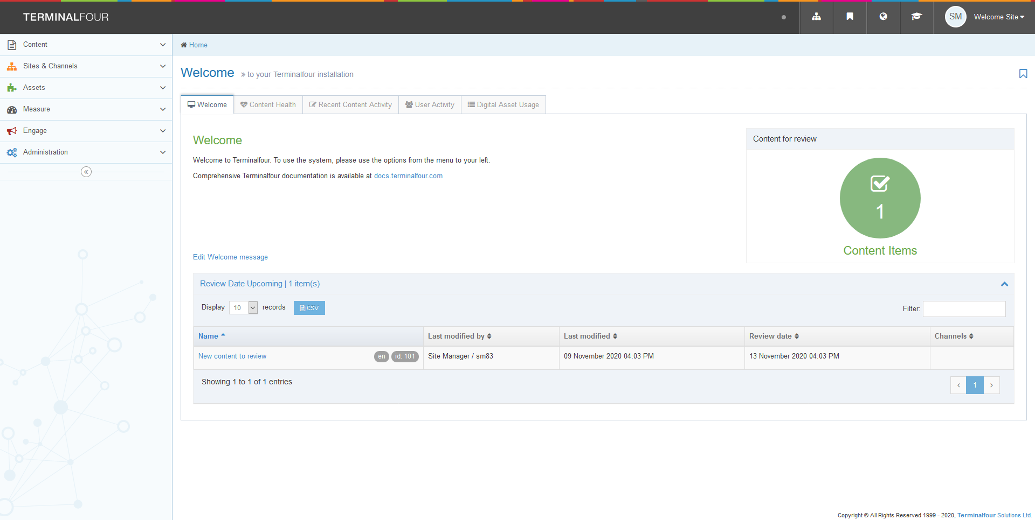Image resolution: width=1035 pixels, height=520 pixels.
Task: Toggle the bookmark icon beside the Welcome heading
Action: [1023, 74]
